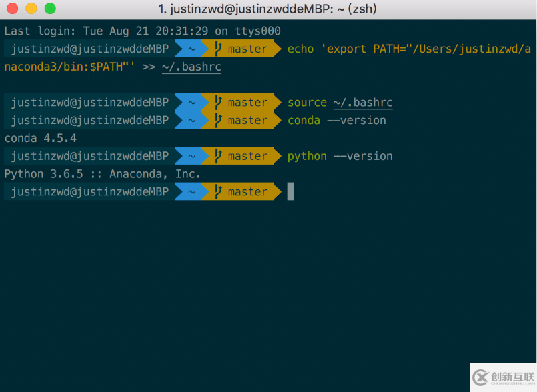
Task: Click the 'Last login' line at the top
Action: tap(142, 31)
